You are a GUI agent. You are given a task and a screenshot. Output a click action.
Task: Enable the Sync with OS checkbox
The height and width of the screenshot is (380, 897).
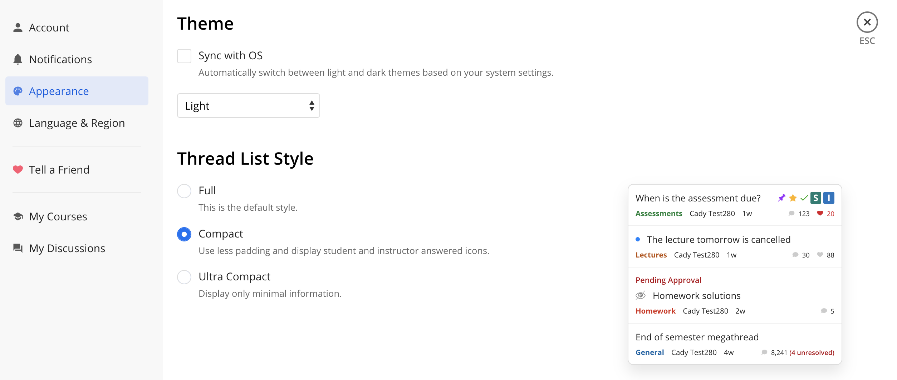click(x=184, y=56)
